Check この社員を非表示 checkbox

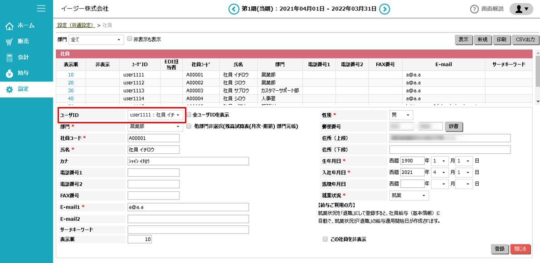325,239
